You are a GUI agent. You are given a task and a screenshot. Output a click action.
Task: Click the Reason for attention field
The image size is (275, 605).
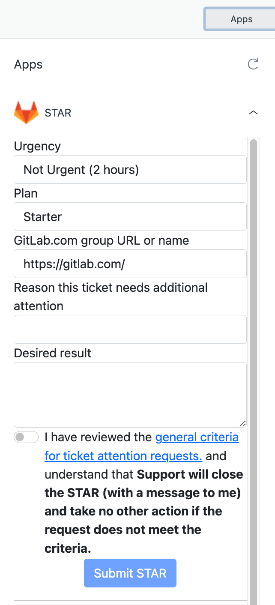[x=130, y=329]
